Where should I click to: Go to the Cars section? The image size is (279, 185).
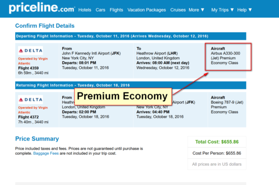pos(100,10)
